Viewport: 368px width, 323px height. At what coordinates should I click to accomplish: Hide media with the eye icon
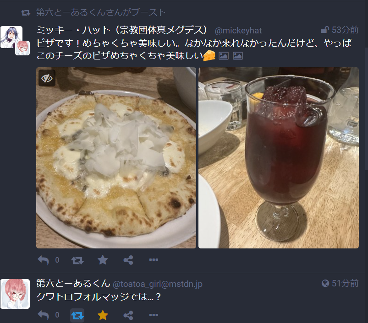tap(47, 78)
